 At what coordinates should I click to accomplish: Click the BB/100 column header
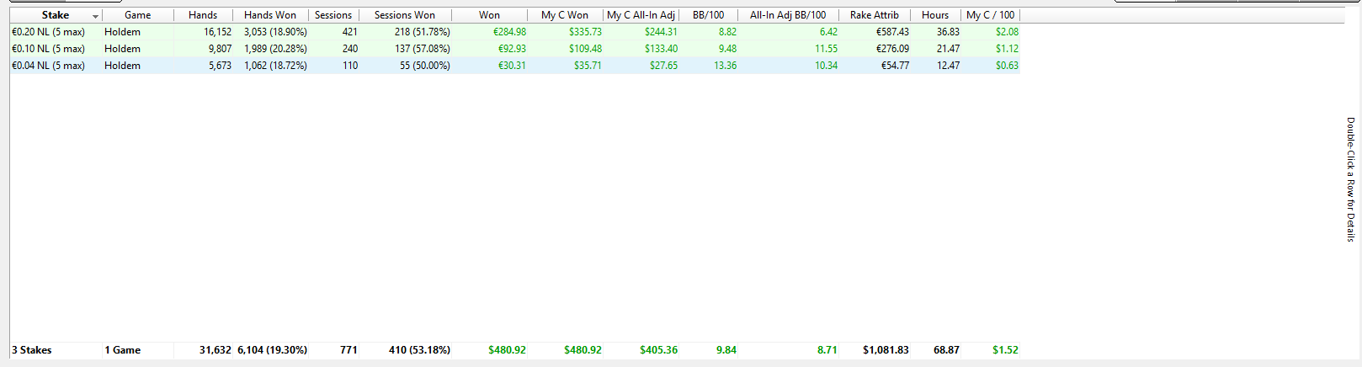click(x=708, y=15)
